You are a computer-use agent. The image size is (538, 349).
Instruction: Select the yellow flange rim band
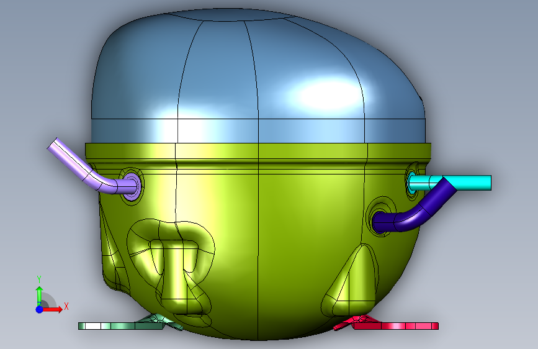[x=258, y=151]
